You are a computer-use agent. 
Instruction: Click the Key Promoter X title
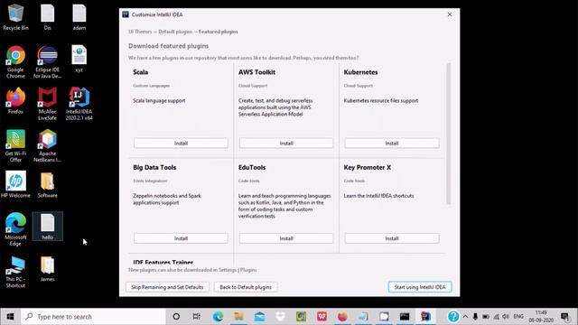[x=368, y=167]
